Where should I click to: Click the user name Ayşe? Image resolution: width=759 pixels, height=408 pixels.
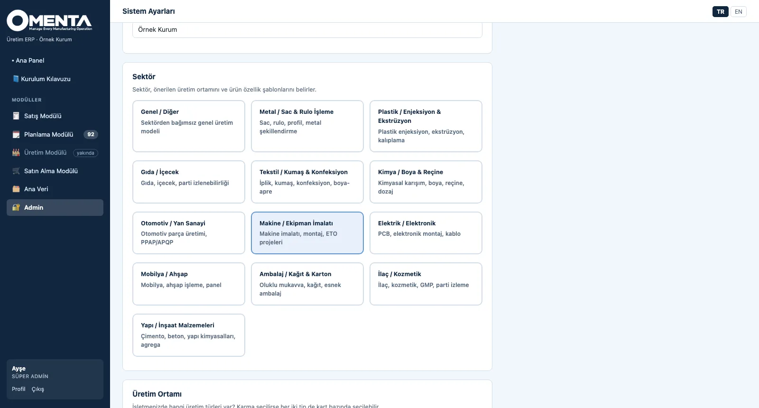point(19,369)
